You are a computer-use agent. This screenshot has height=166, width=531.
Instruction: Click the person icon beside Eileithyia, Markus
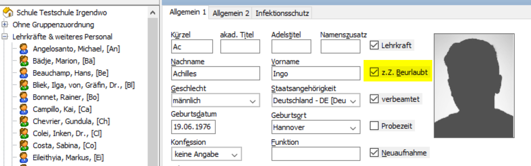[x=24, y=157]
